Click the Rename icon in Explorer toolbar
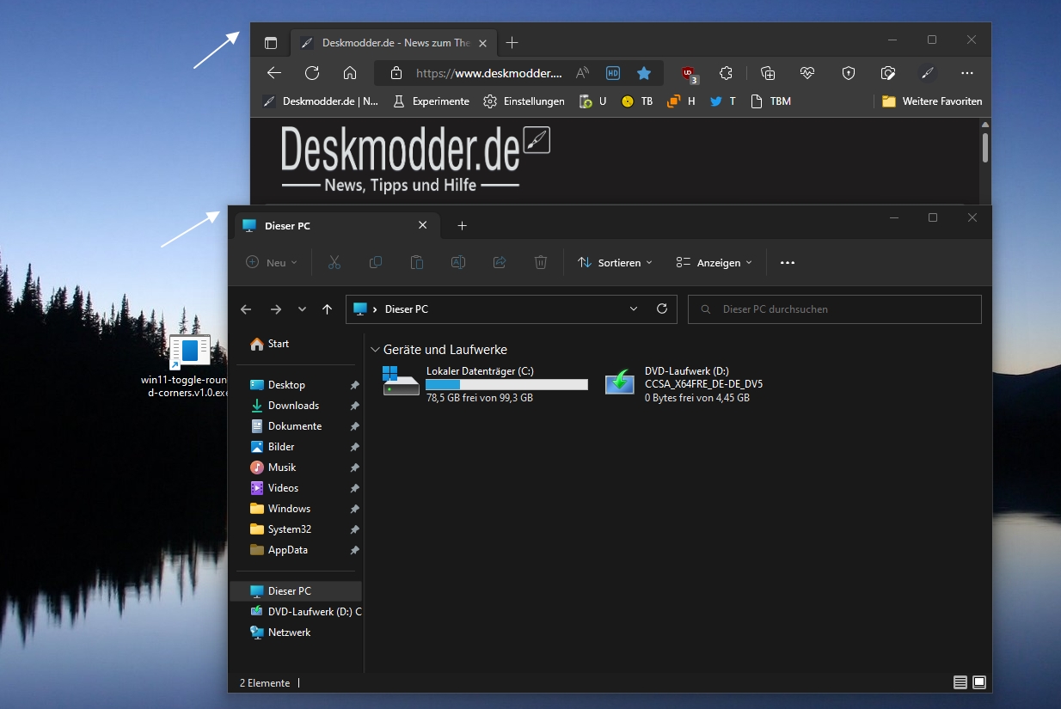The width and height of the screenshot is (1061, 709). [458, 262]
